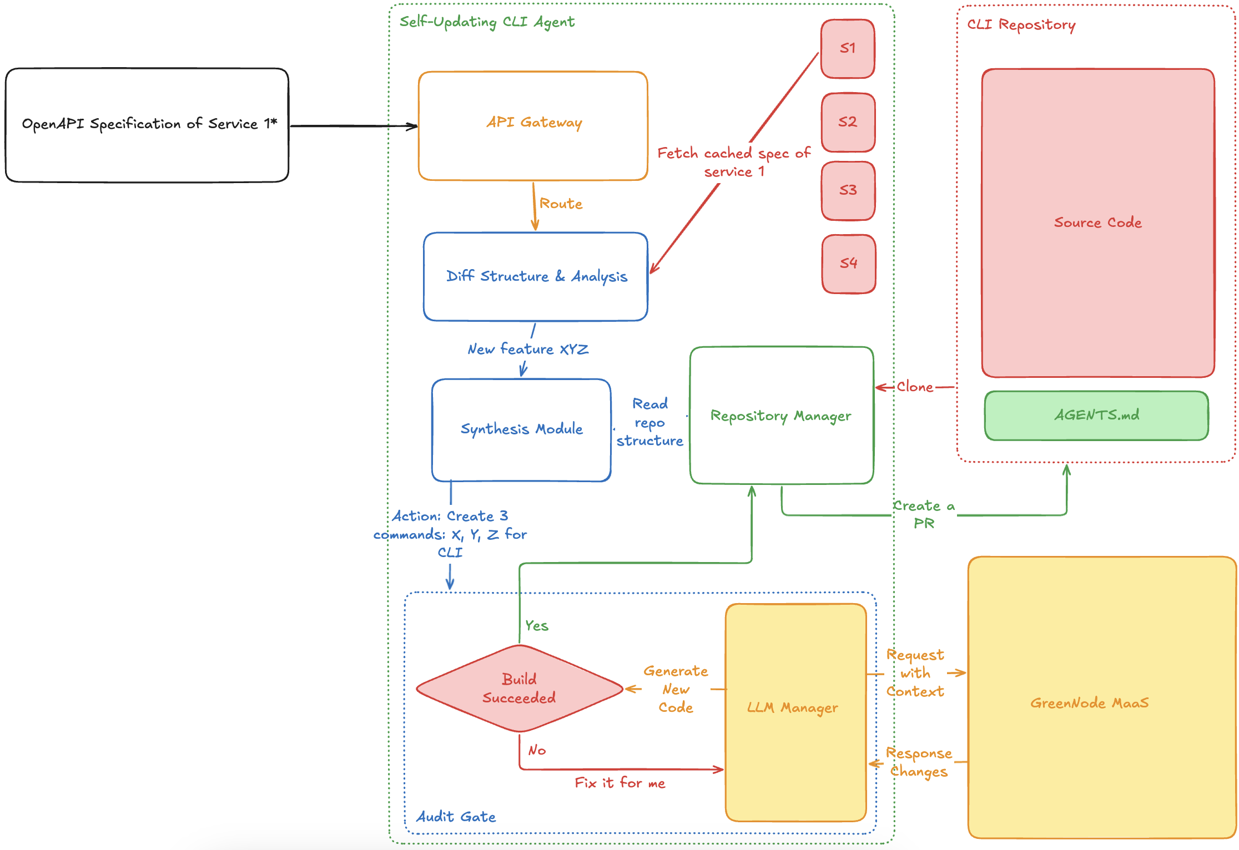This screenshot has width=1239, height=850.
Task: Select the Clone arrow label
Action: point(915,387)
